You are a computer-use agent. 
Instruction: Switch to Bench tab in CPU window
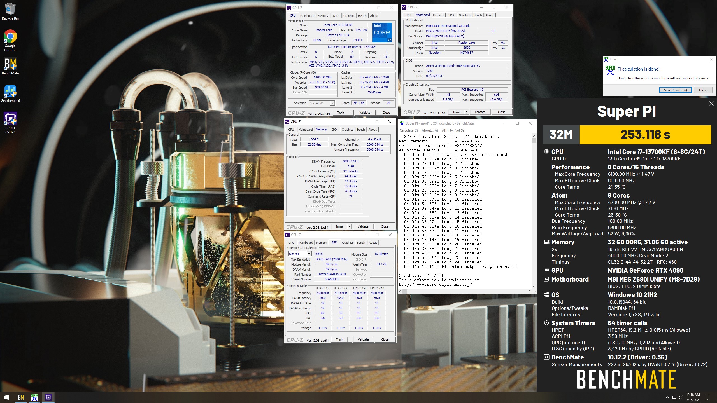362,16
